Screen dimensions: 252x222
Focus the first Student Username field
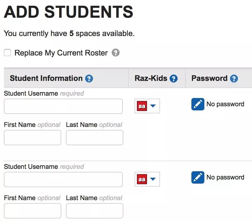click(x=63, y=106)
